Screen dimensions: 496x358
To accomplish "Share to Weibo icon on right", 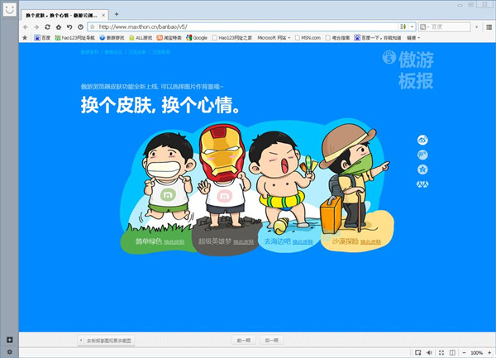I will (422, 140).
